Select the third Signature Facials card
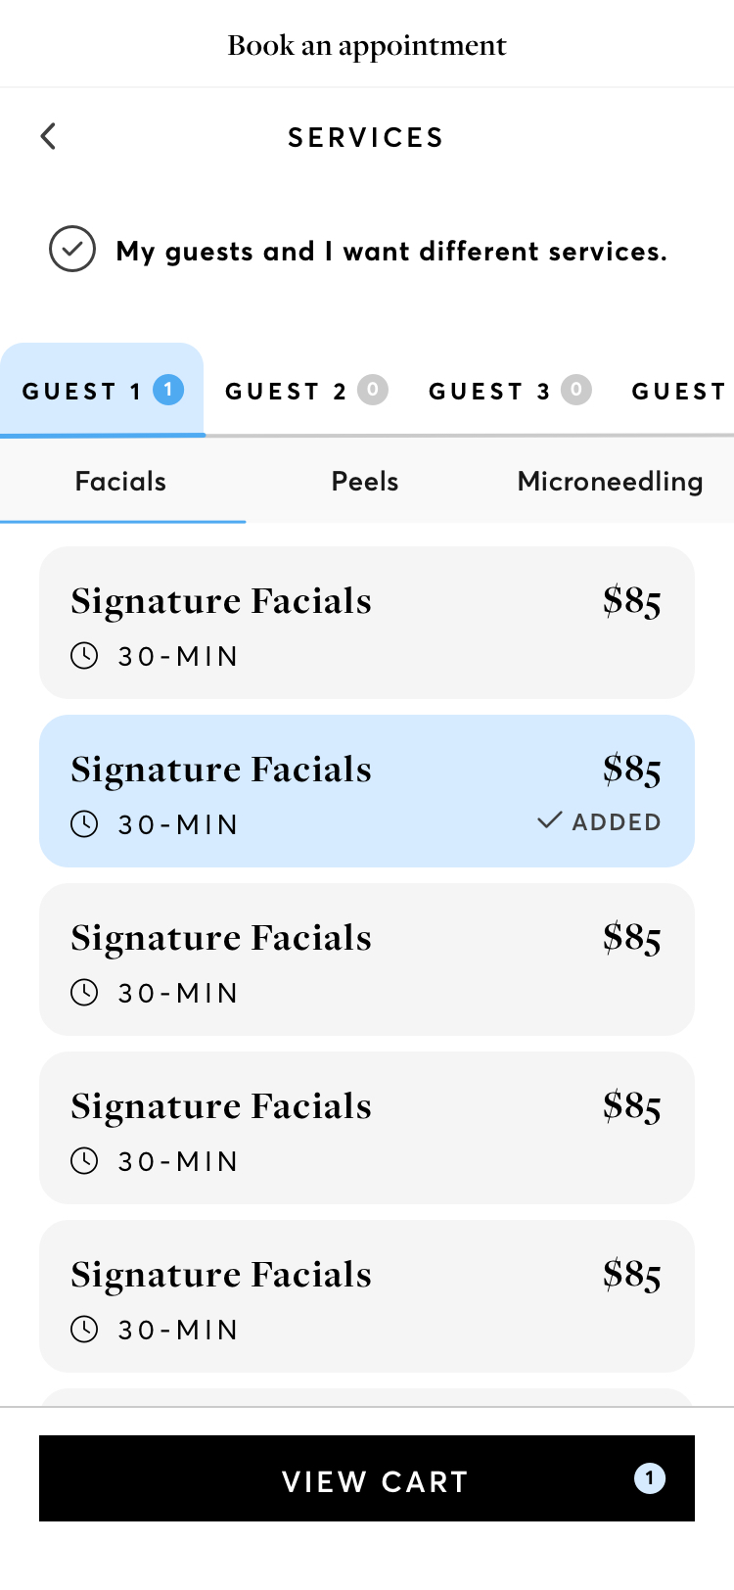This screenshot has width=734, height=1590. [x=367, y=959]
